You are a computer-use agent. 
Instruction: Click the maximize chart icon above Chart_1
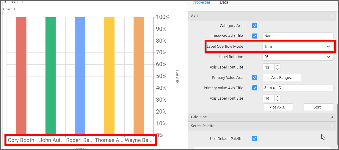(x=13, y=1)
